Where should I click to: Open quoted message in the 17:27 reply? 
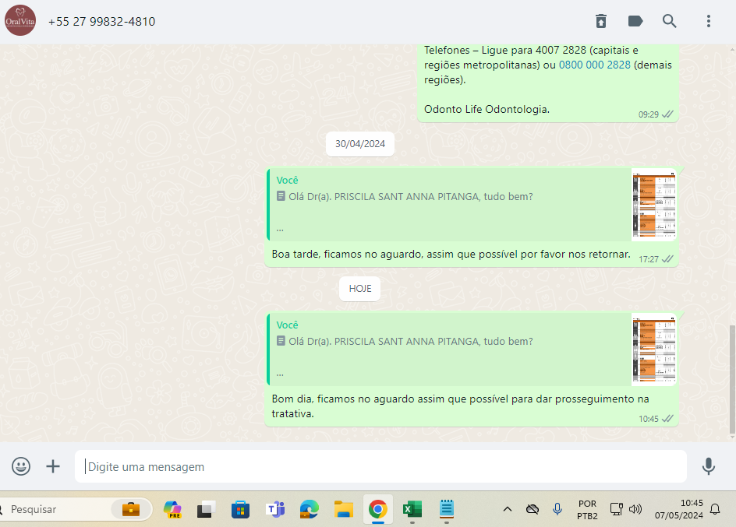coord(449,204)
